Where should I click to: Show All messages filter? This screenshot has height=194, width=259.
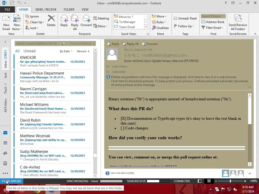(17, 51)
